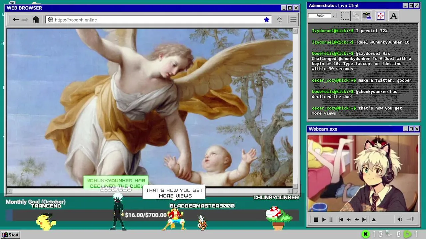Click chat message 'that's how you get more views'

(357, 111)
